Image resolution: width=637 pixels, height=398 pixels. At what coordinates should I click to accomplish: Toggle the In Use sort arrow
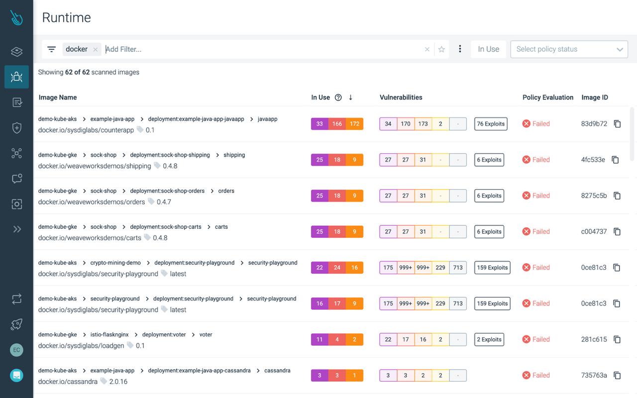pos(351,98)
